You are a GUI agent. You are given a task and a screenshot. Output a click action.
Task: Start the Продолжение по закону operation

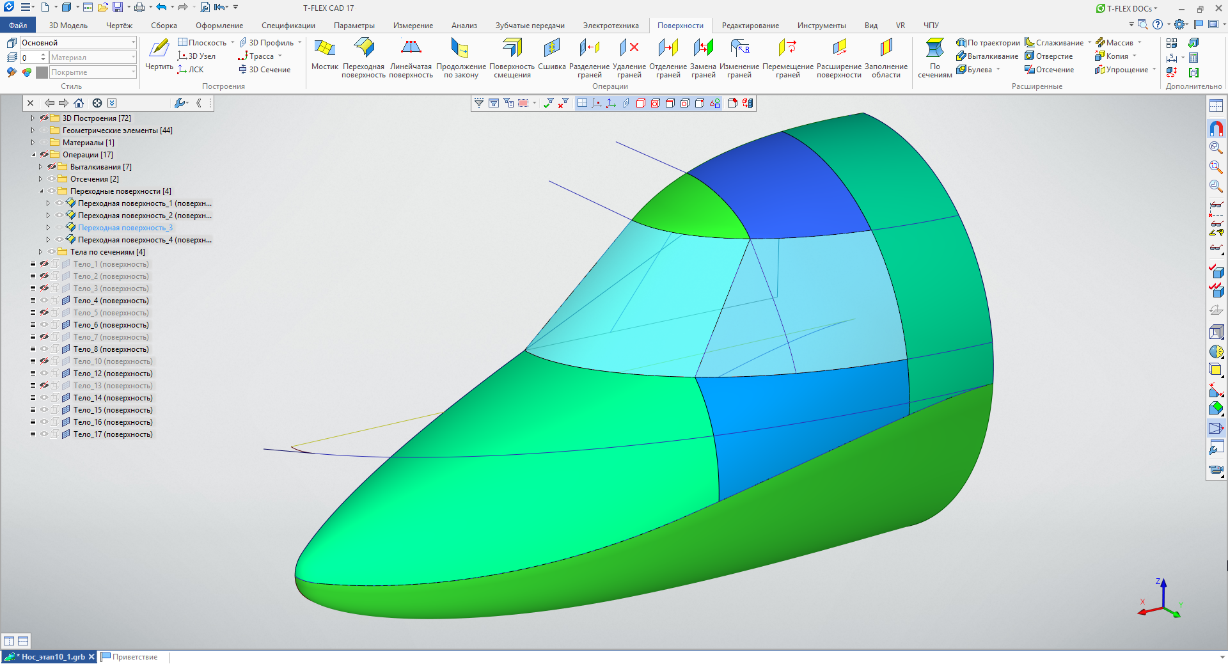(x=461, y=58)
